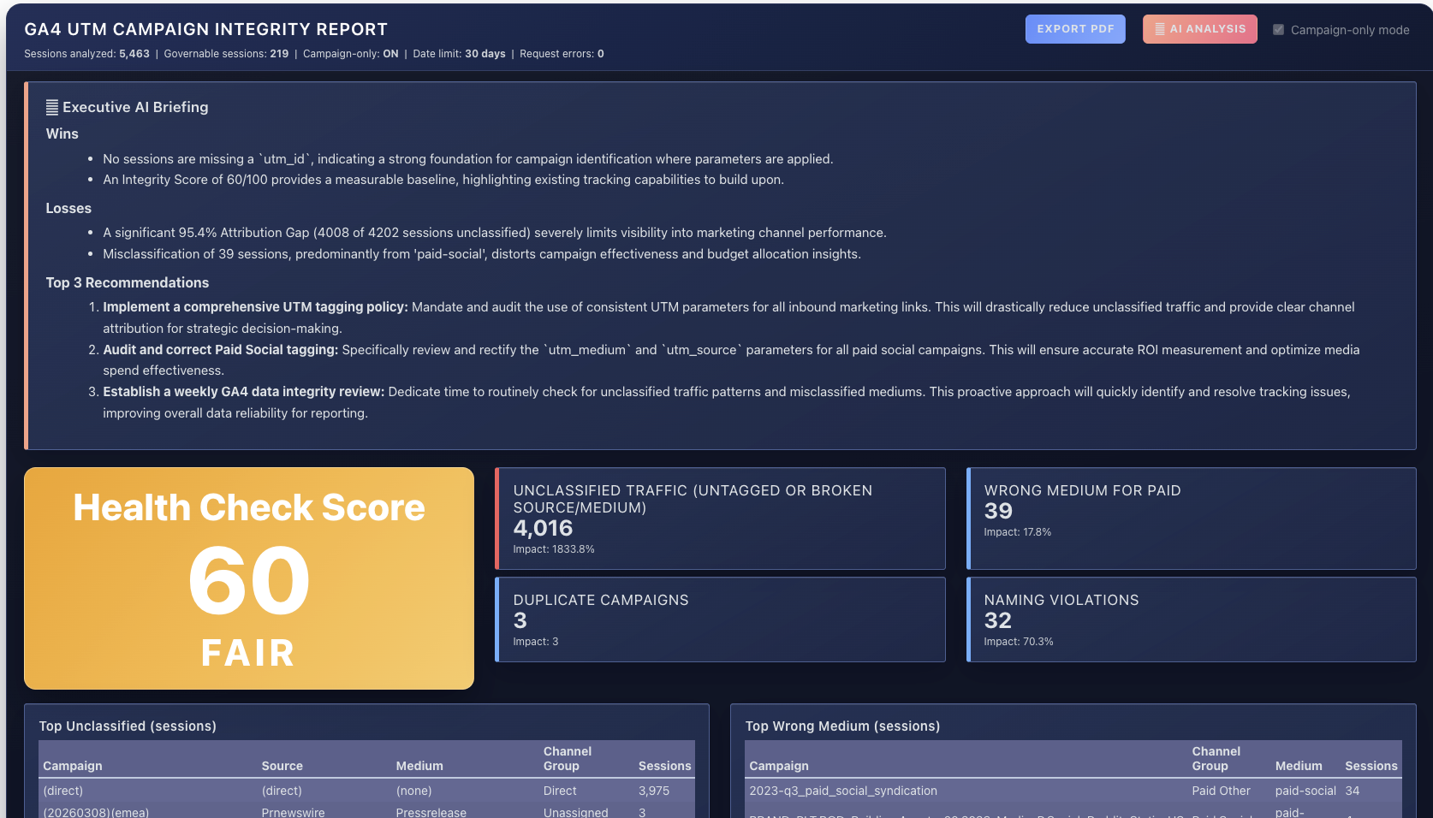Click the icon inside the AI Analysis button

[1159, 29]
